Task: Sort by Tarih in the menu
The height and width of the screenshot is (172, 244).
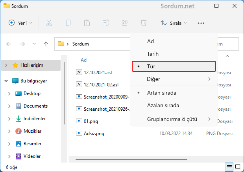Action: (x=174, y=54)
